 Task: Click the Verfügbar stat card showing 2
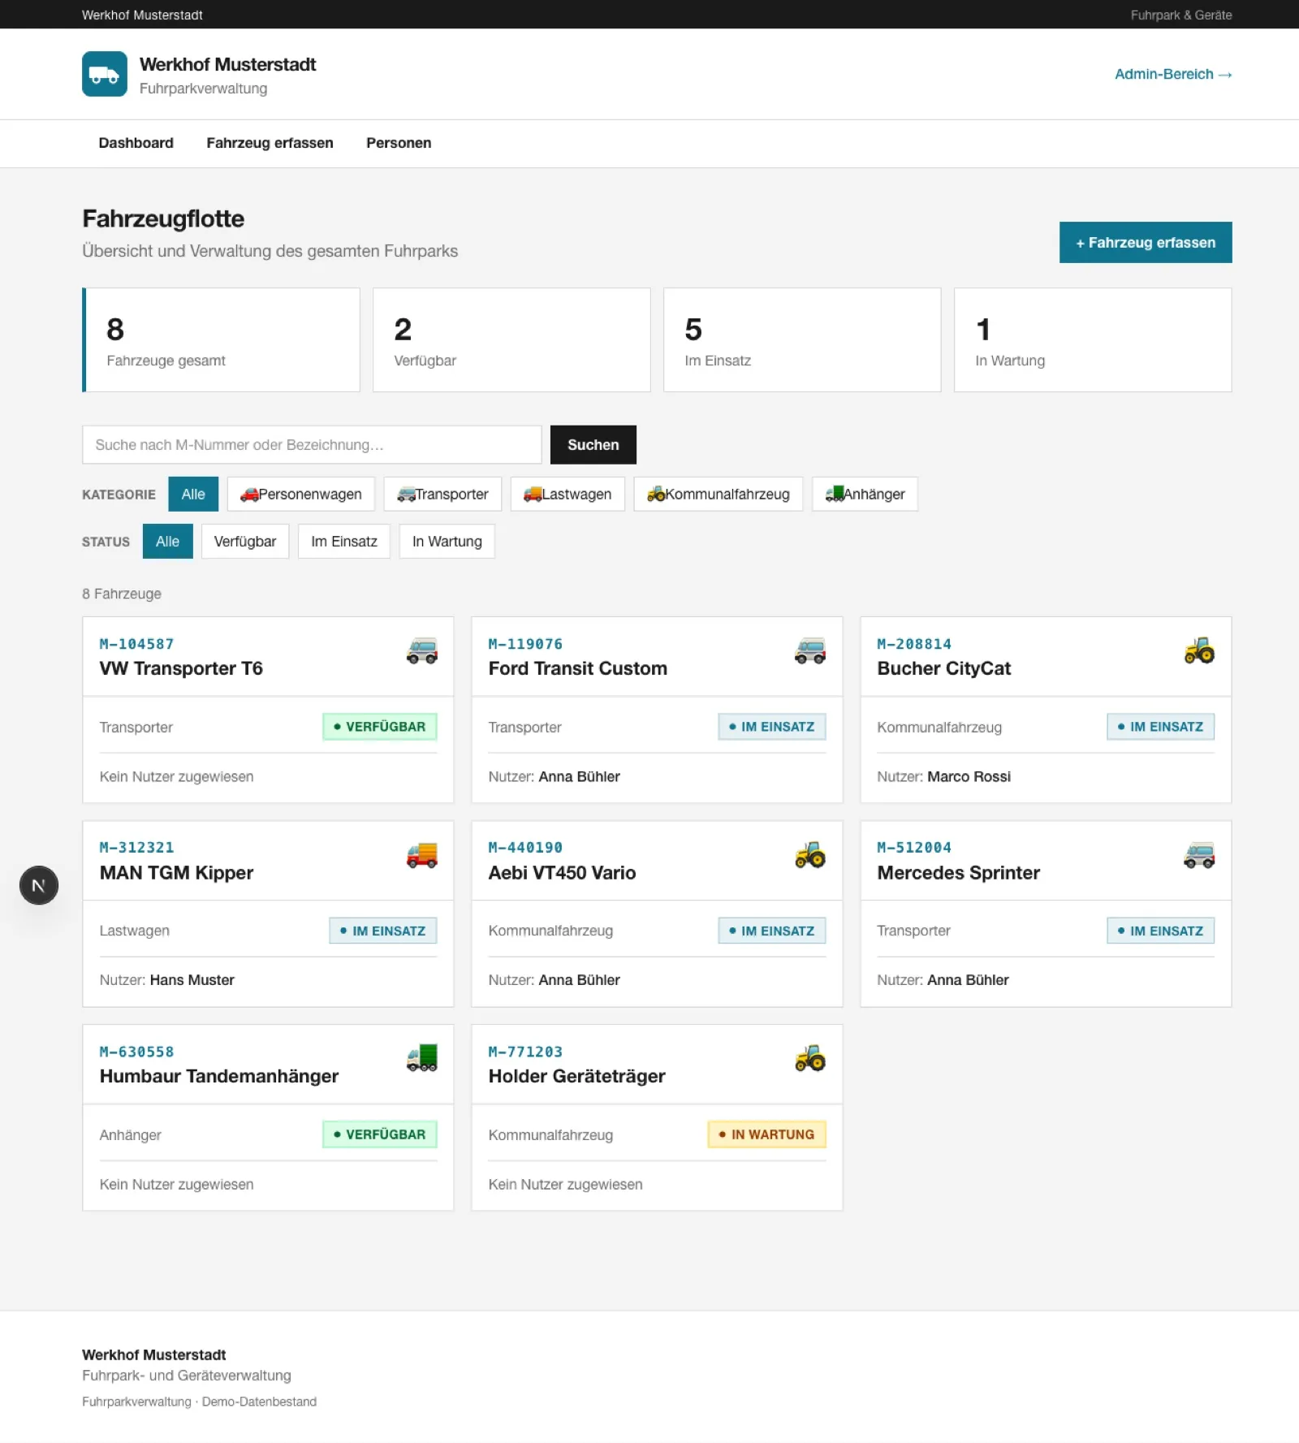tap(511, 339)
